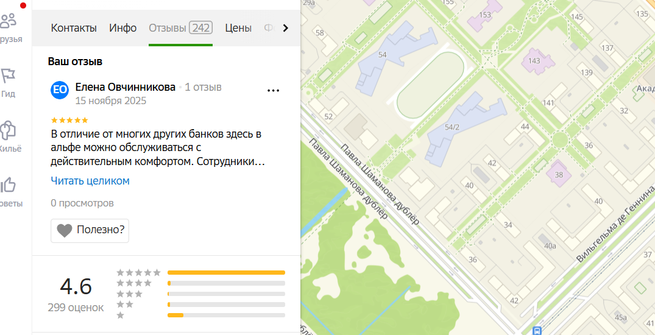
Task: Click house number 52 on map
Action: tap(328, 117)
